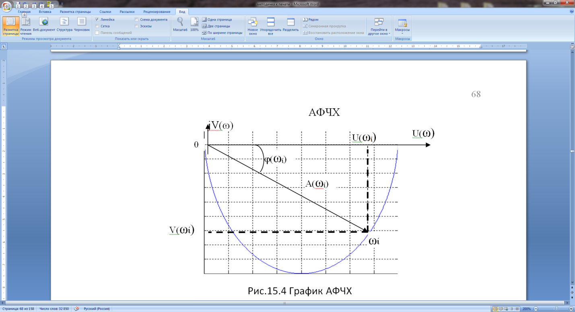575x312 pixels.
Task: Click the Next Page browse button
Action: 572,297
